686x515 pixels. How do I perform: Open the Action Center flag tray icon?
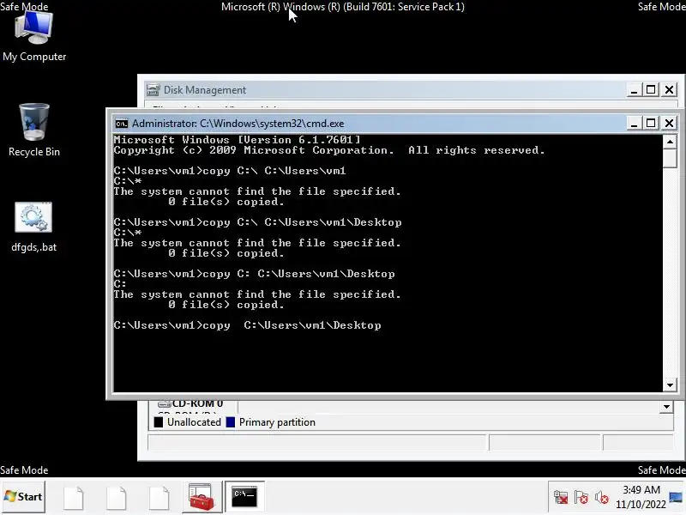pyautogui.click(x=581, y=498)
